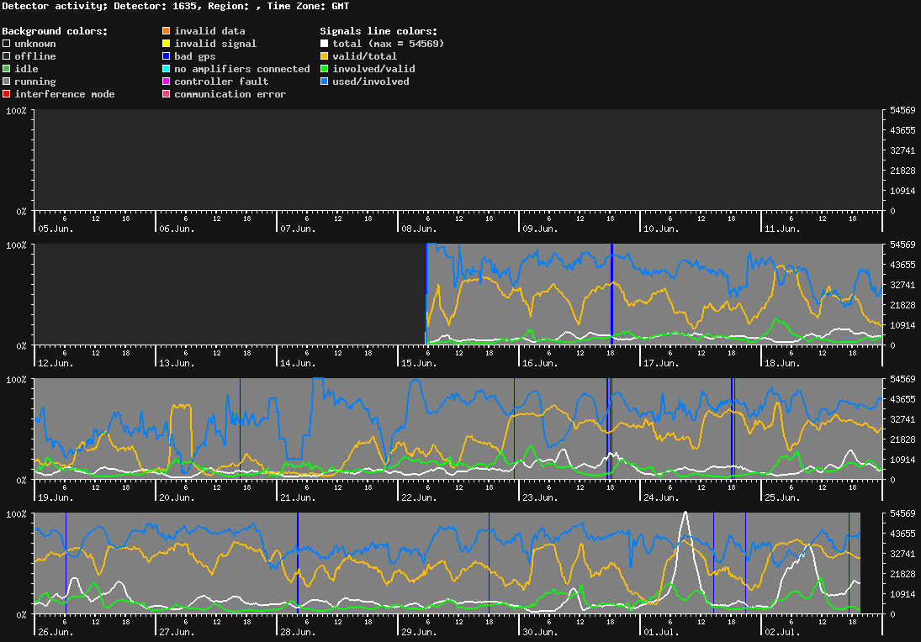921x642 pixels.
Task: Click the '30.Jun.' date label
Action: click(540, 632)
